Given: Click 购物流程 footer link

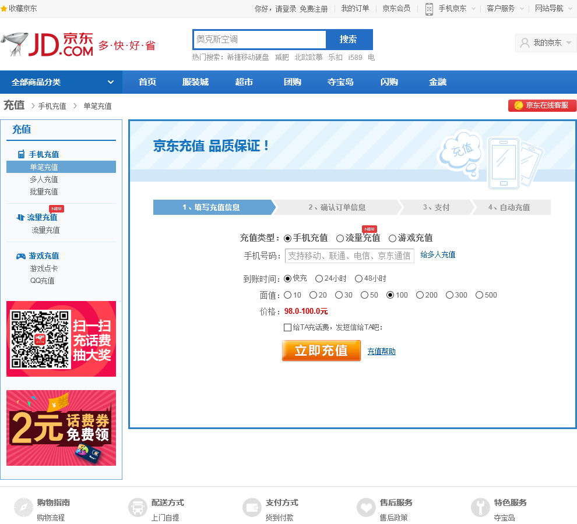Looking at the screenshot, I should (x=51, y=518).
